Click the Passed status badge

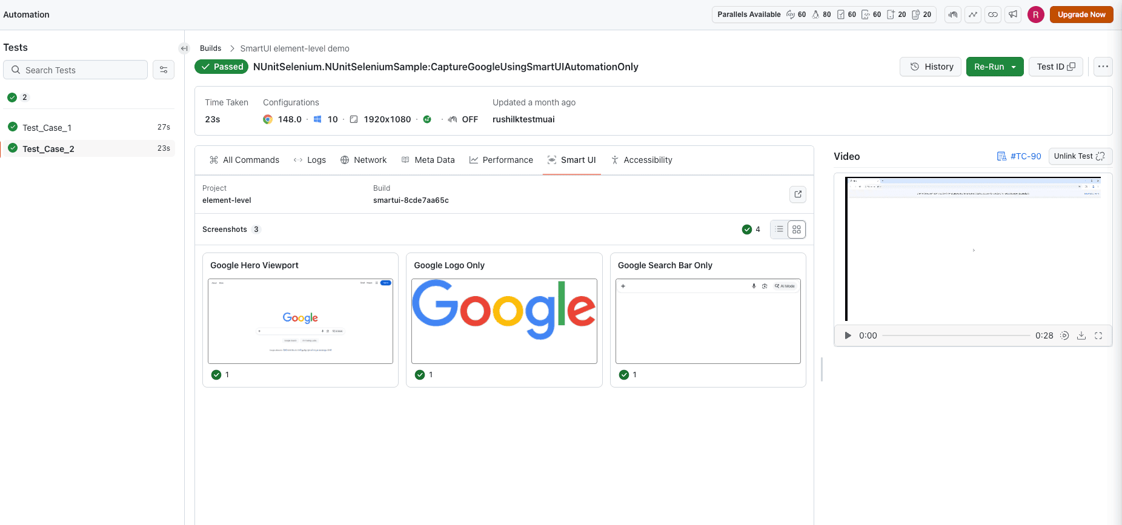pos(222,67)
